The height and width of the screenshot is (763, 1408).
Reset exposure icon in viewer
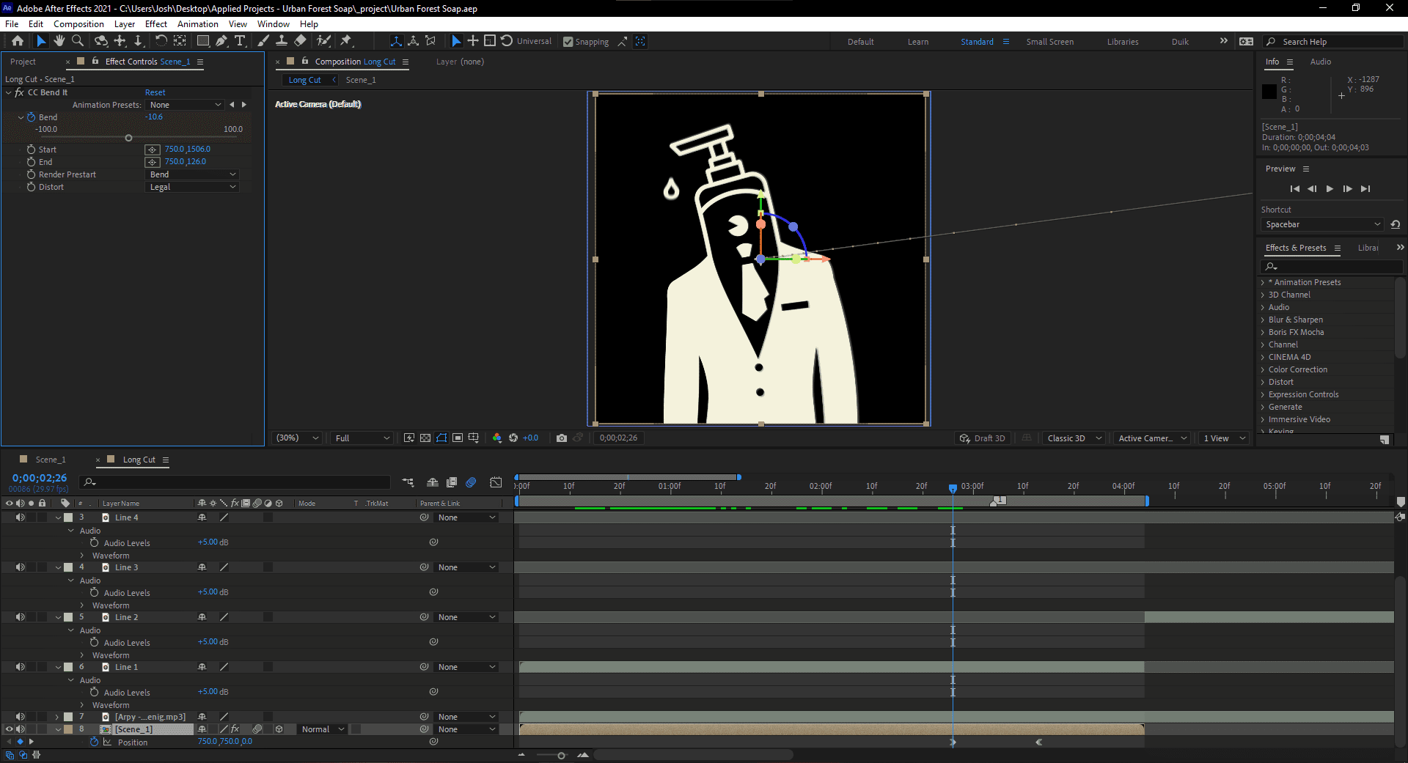513,438
